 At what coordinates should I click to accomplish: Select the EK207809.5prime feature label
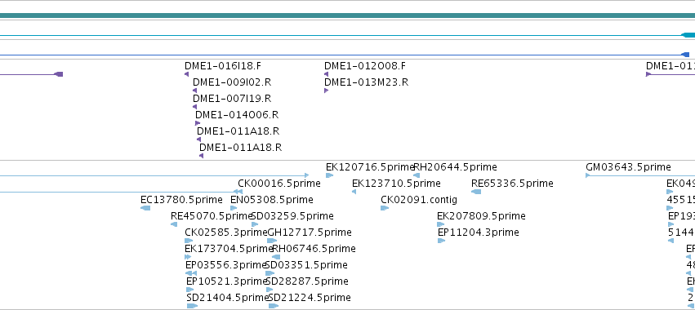pos(481,216)
